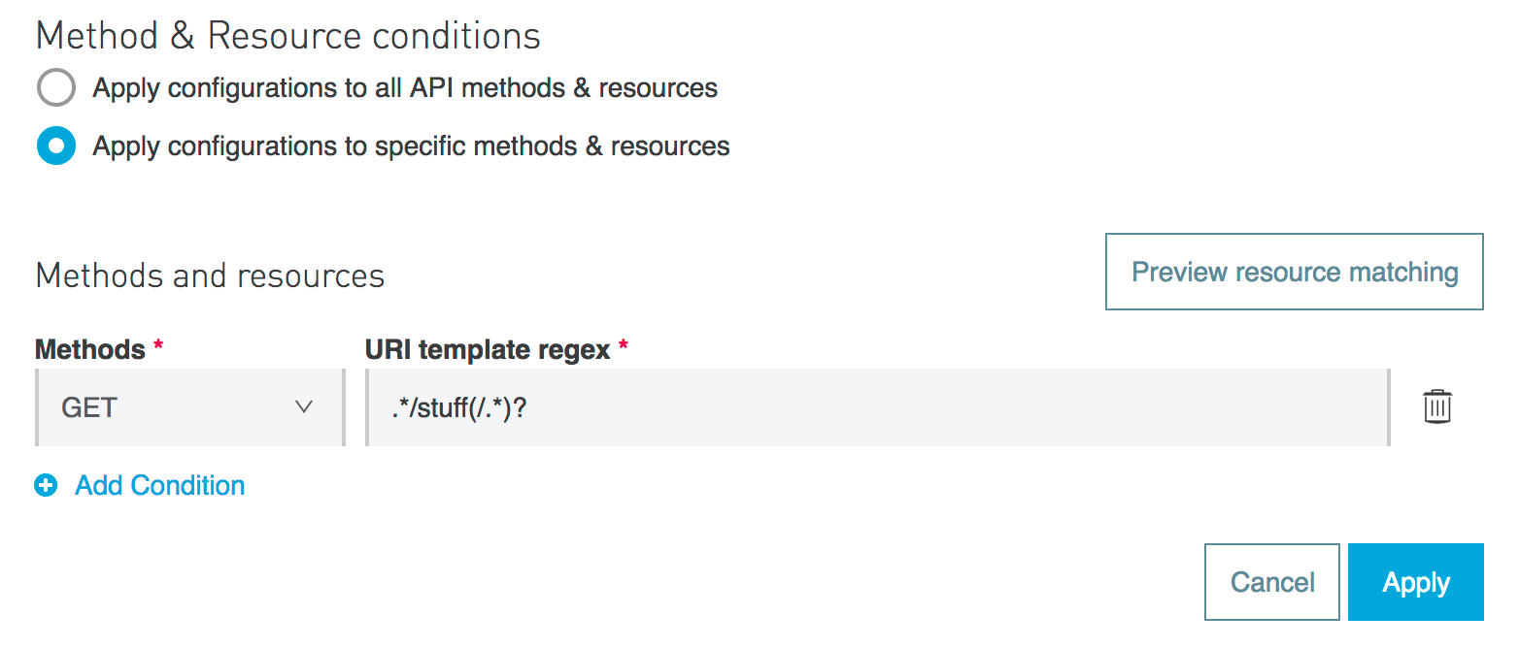Select apply configurations to all API methods option
This screenshot has width=1519, height=648.
(55, 87)
